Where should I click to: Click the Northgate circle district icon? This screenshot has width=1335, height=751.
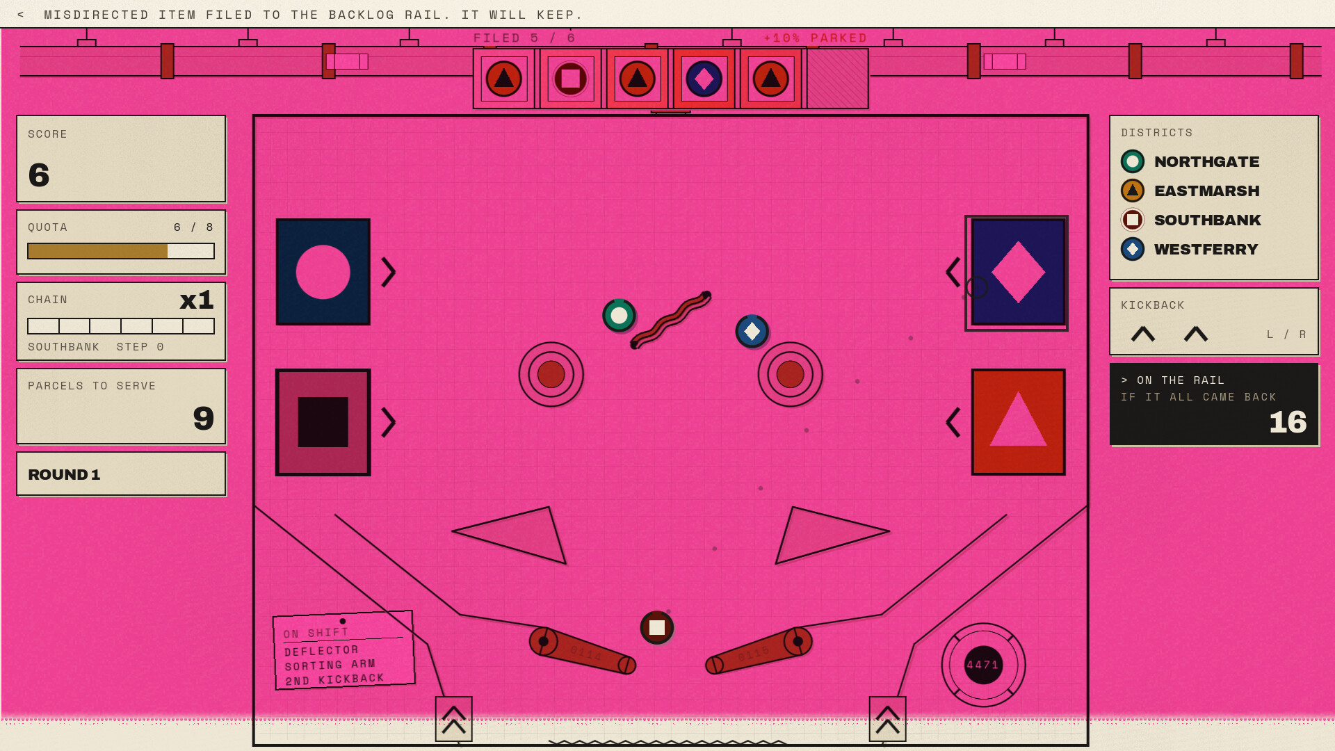coord(1132,161)
